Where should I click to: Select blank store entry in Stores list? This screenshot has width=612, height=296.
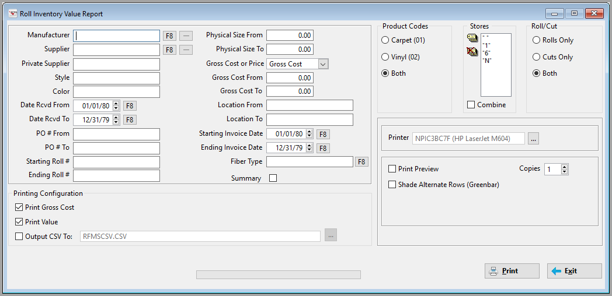tap(485, 37)
